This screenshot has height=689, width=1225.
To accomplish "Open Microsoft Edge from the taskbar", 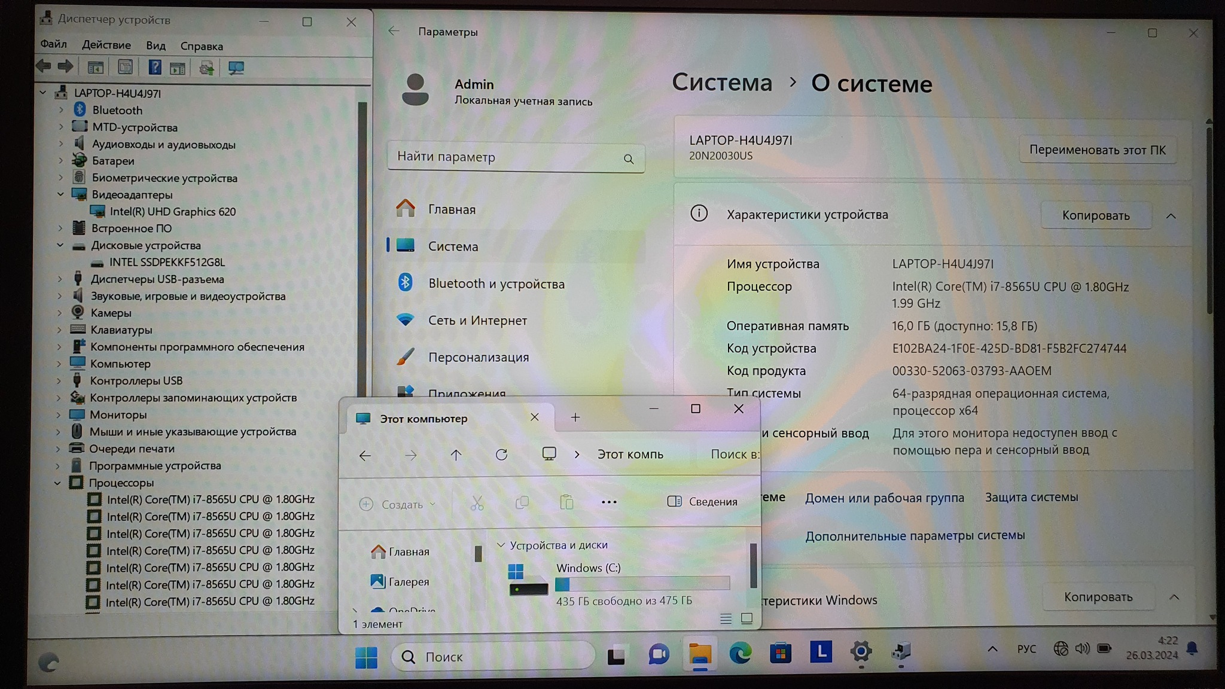I will coord(740,653).
